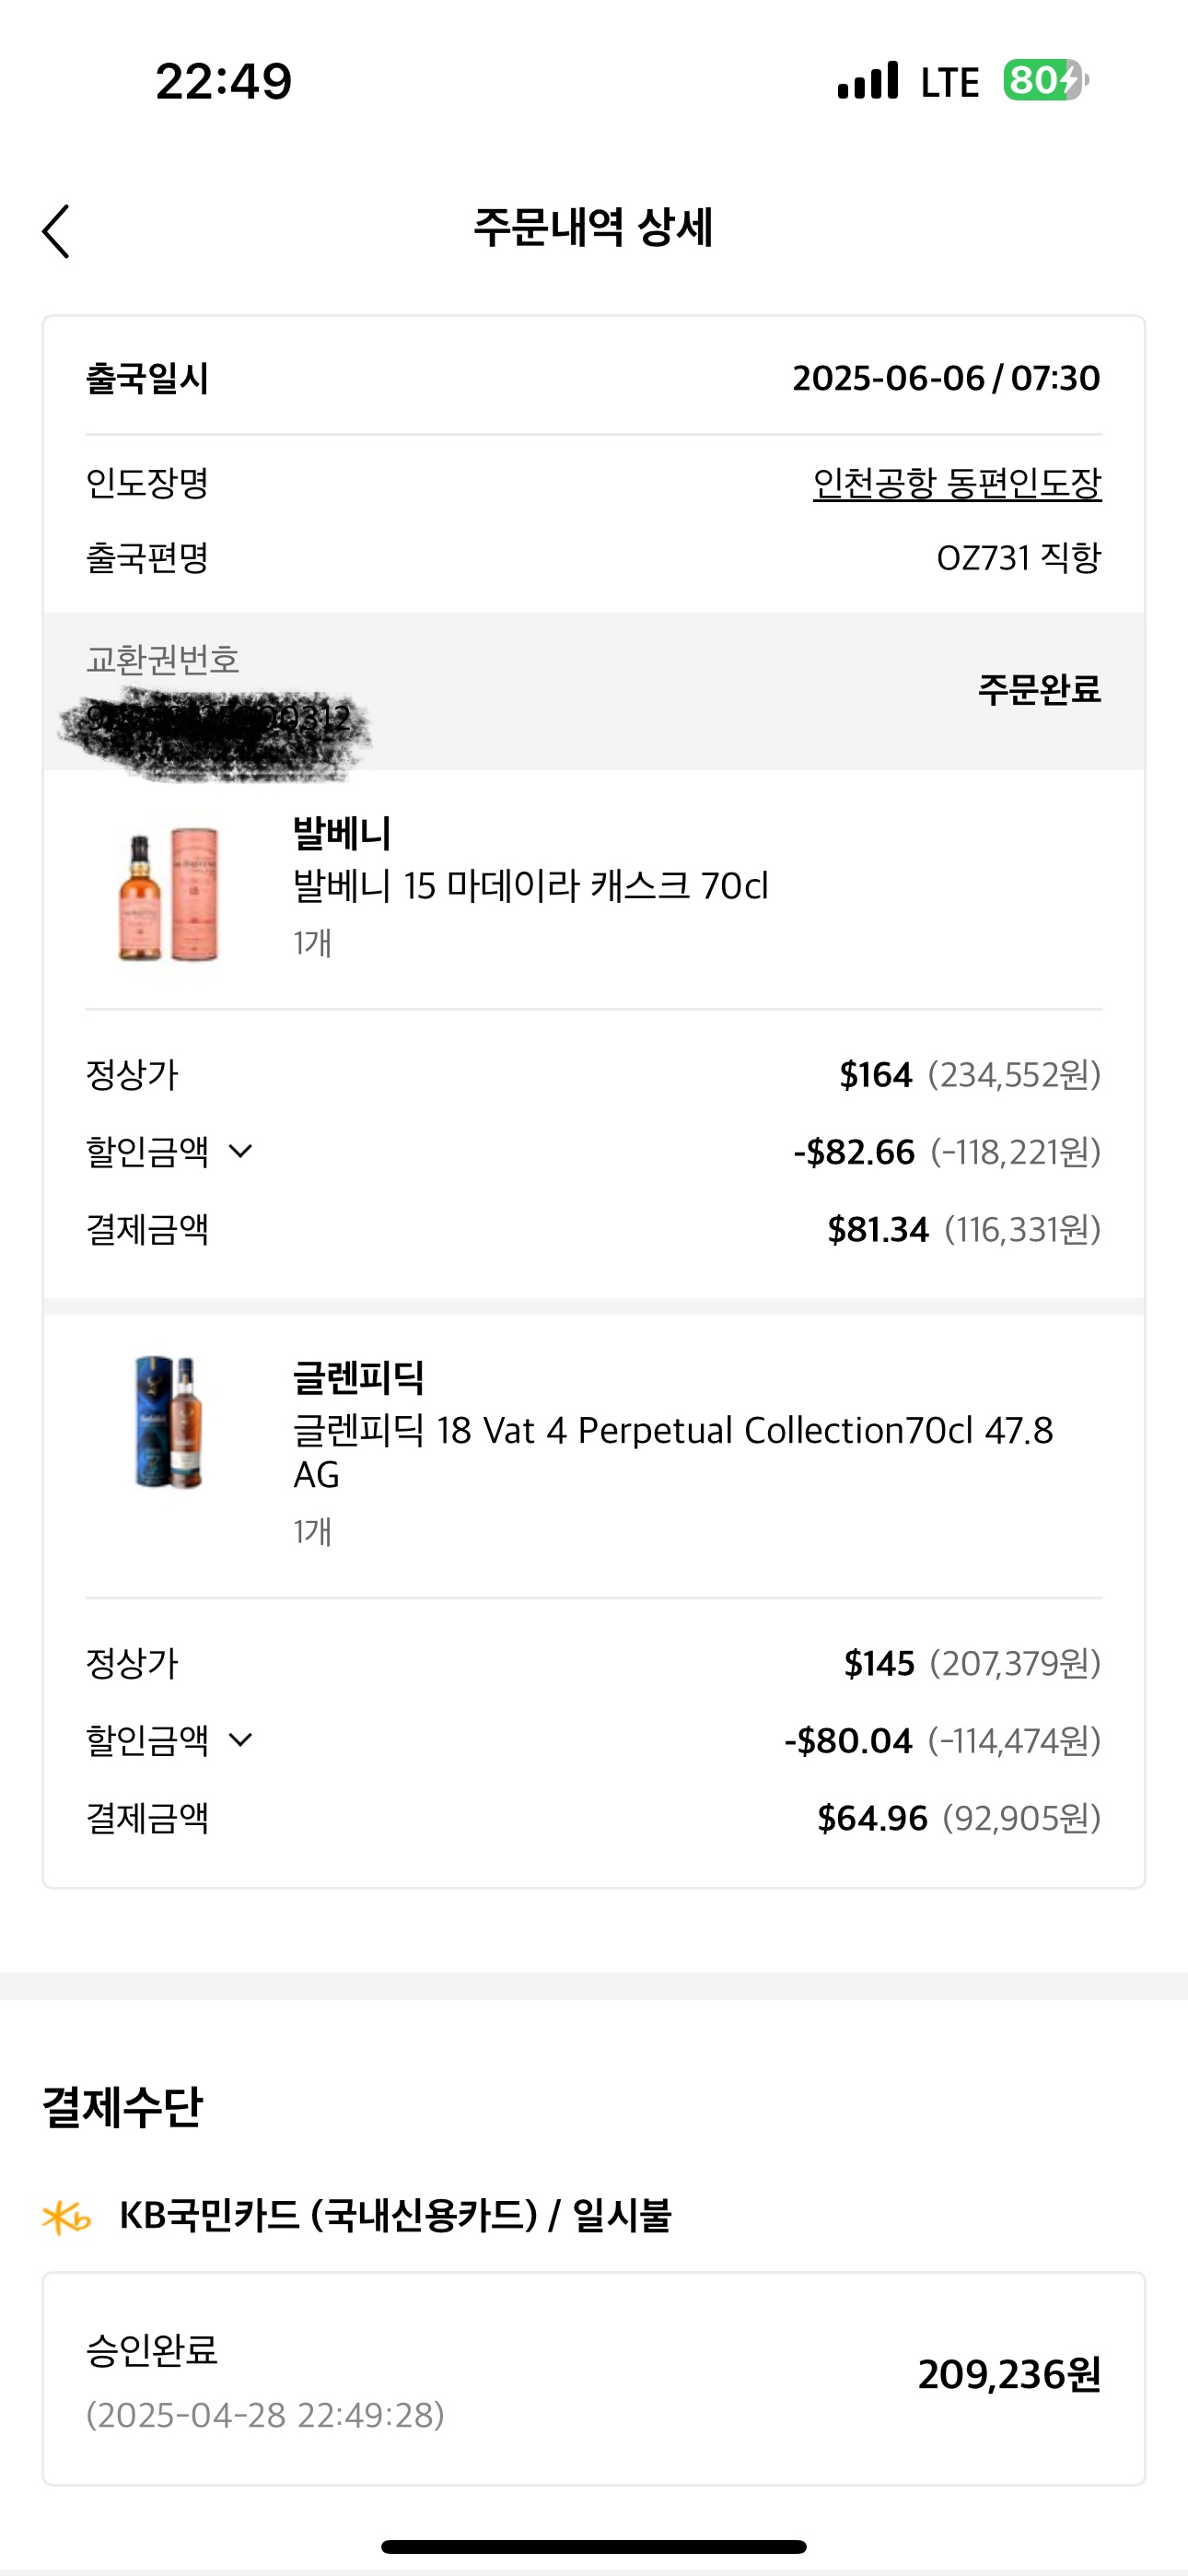
Task: Tap the battery indicator icon
Action: point(1045,80)
